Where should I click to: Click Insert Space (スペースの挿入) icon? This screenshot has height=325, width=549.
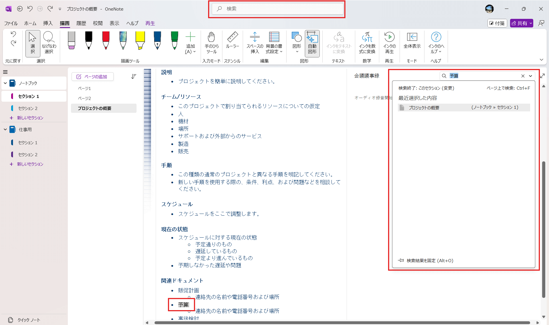coord(254,43)
